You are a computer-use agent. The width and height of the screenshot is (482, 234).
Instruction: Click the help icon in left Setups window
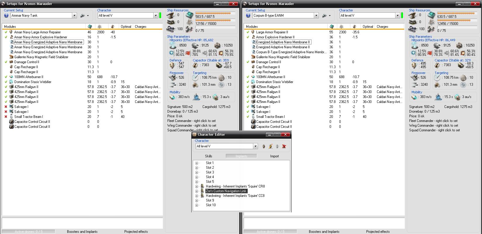coord(6,16)
